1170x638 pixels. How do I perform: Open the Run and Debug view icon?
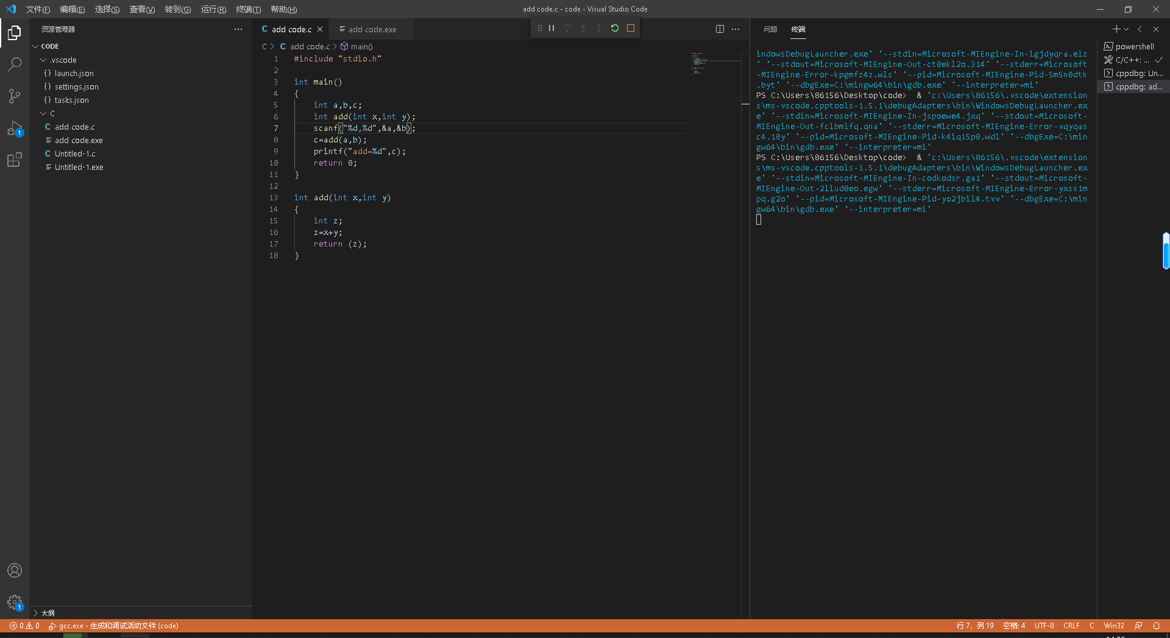(x=15, y=128)
